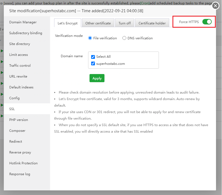Open Domain Manager in the sidebar
222x195 pixels.
click(23, 22)
